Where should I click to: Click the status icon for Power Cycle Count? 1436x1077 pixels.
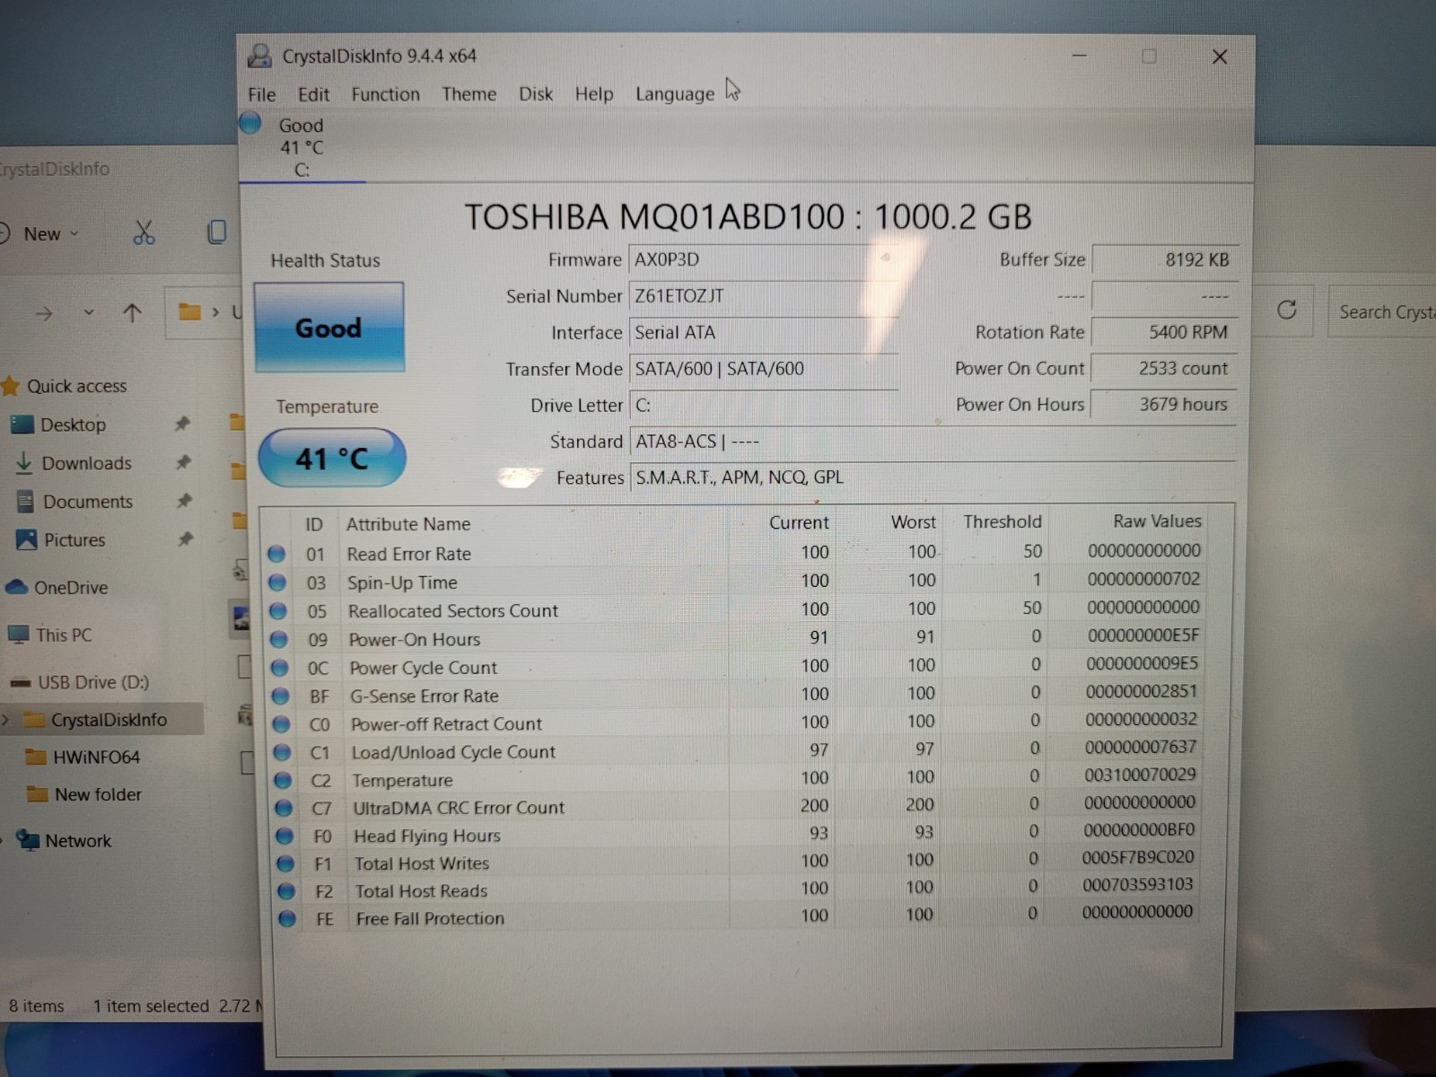(x=280, y=668)
